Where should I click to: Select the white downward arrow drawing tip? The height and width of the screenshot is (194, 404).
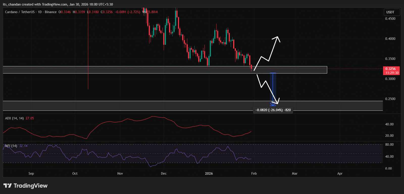(x=277, y=103)
